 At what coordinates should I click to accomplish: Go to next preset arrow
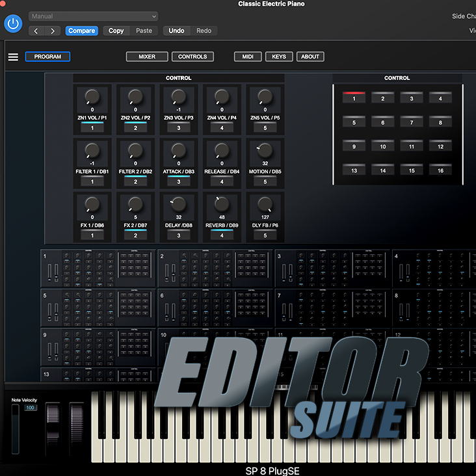[x=53, y=31]
